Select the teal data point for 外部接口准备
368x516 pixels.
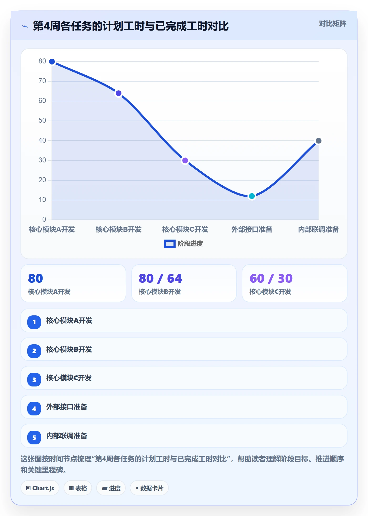tap(252, 196)
